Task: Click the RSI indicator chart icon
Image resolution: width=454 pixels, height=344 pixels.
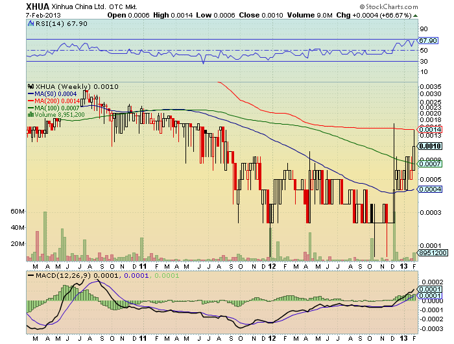Action: tap(30, 23)
